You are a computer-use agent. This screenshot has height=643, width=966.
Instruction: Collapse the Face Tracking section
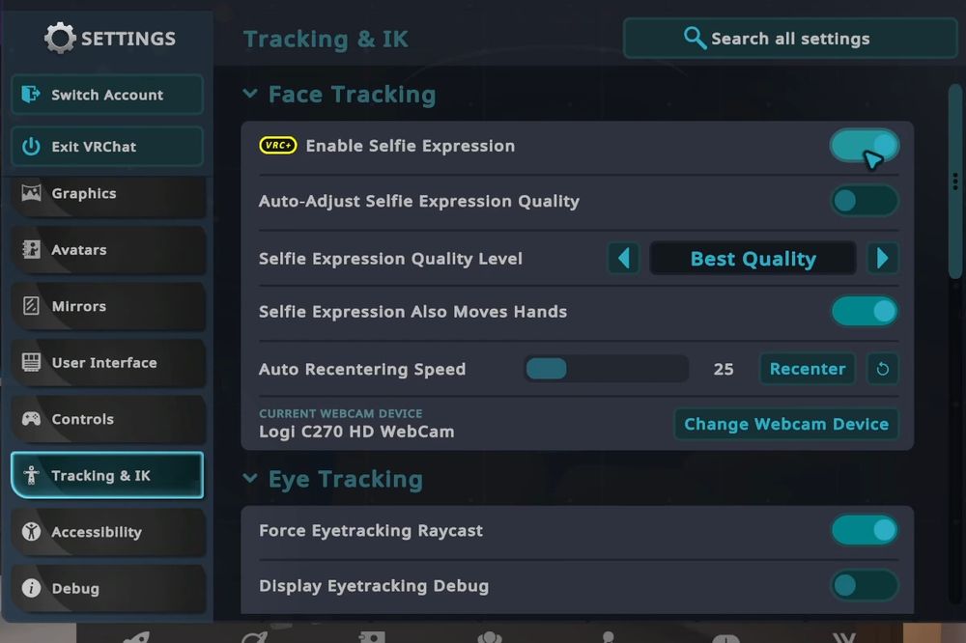click(x=250, y=94)
